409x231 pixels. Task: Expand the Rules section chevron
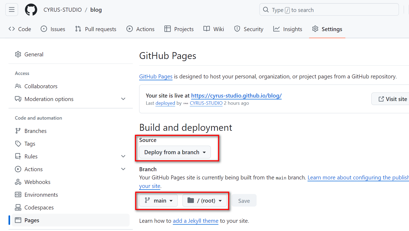(123, 156)
